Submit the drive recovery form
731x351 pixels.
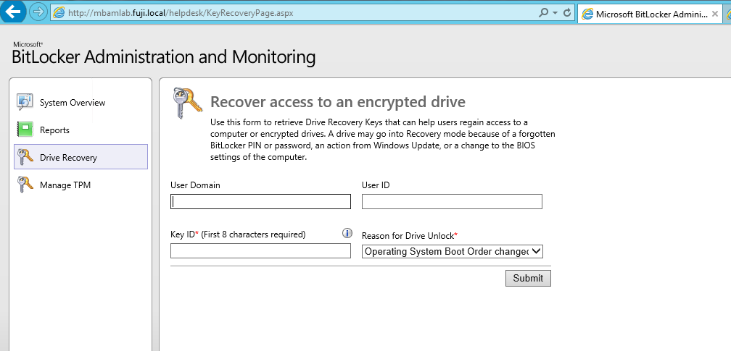pyautogui.click(x=528, y=278)
